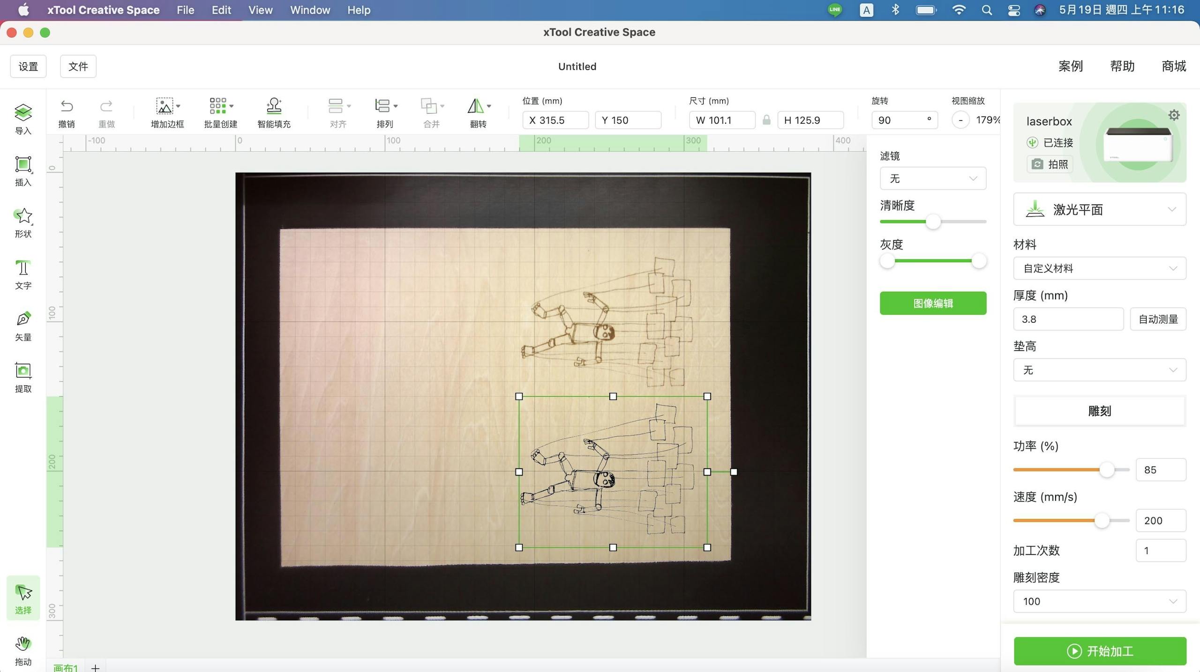Open 批量创建 batch create tool
The height and width of the screenshot is (672, 1200).
pyautogui.click(x=217, y=106)
